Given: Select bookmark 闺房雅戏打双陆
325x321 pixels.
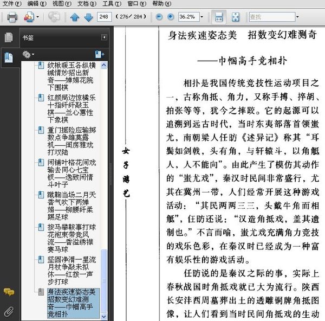Looking at the screenshot, I should coord(71,141).
